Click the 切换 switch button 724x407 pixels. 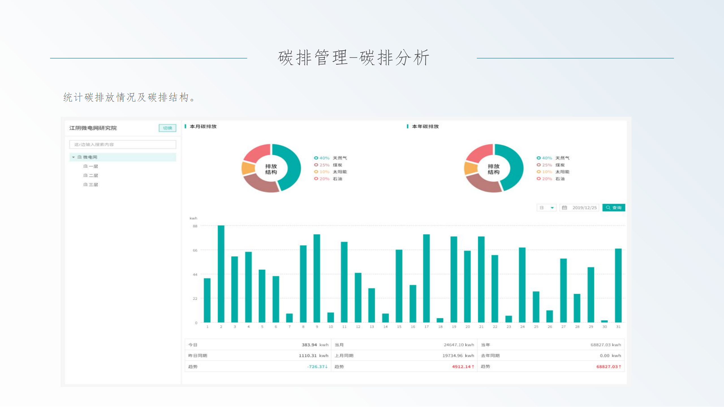[167, 128]
